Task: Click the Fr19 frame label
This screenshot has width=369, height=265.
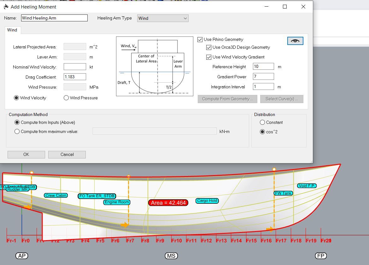Action: pos(311,240)
